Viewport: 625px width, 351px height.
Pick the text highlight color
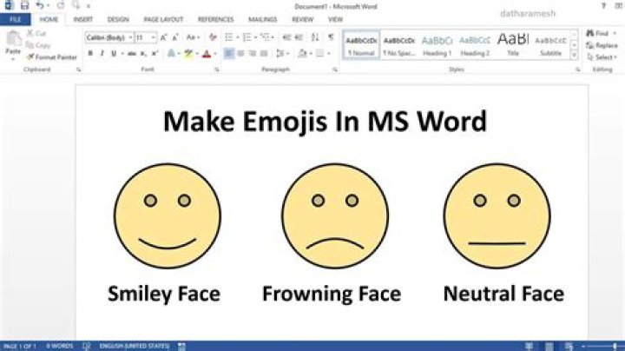tap(188, 54)
